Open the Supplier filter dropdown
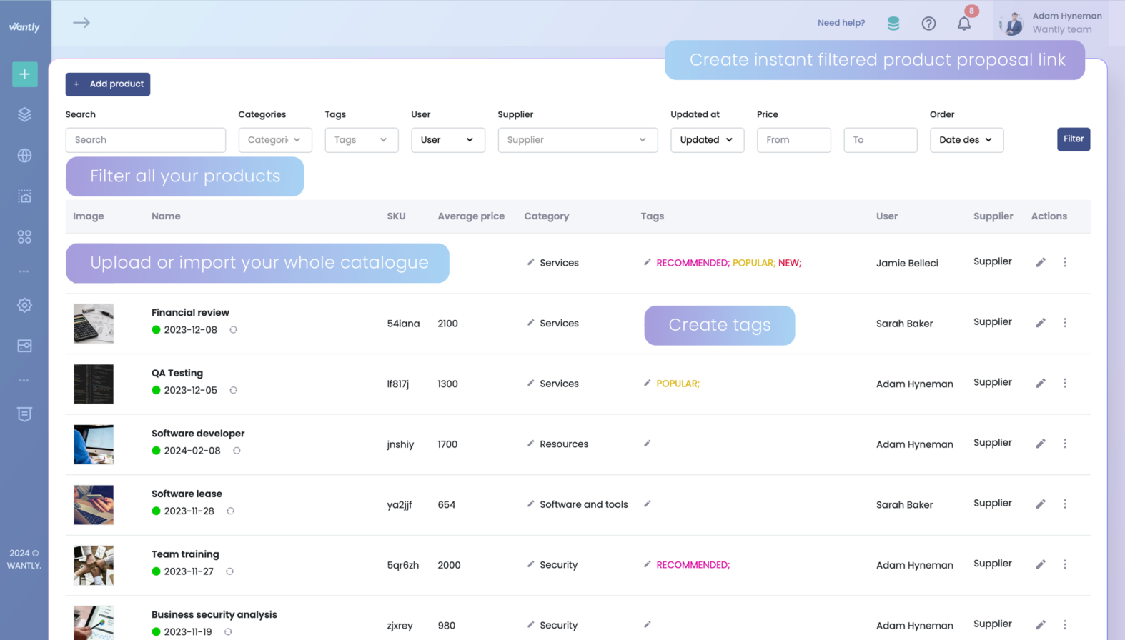Screen dimensions: 1125x640 point(578,140)
